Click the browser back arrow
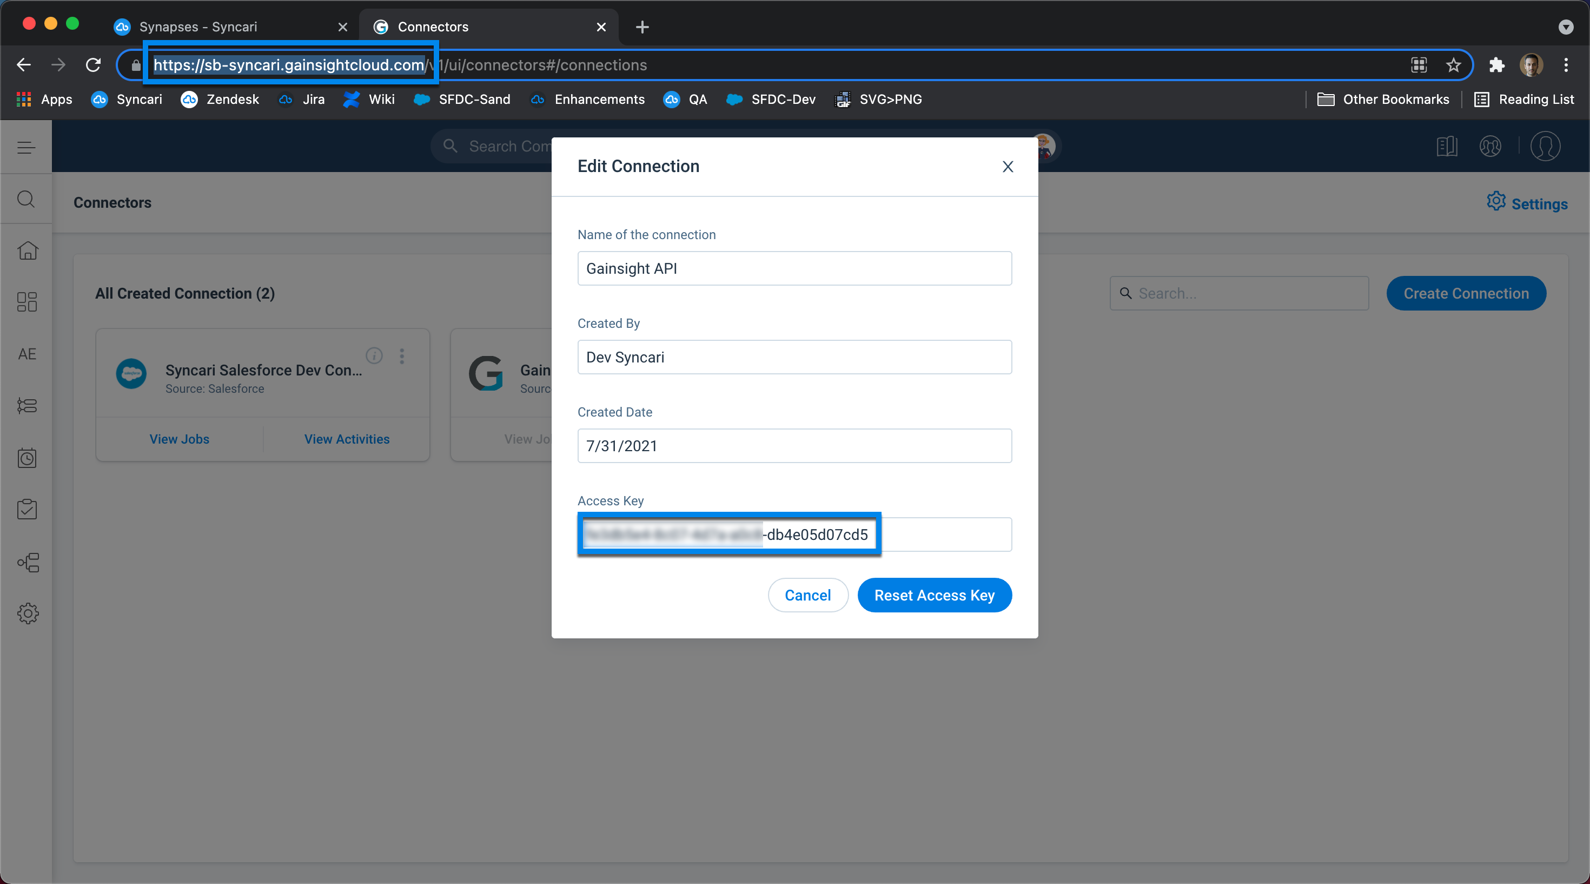 tap(23, 65)
